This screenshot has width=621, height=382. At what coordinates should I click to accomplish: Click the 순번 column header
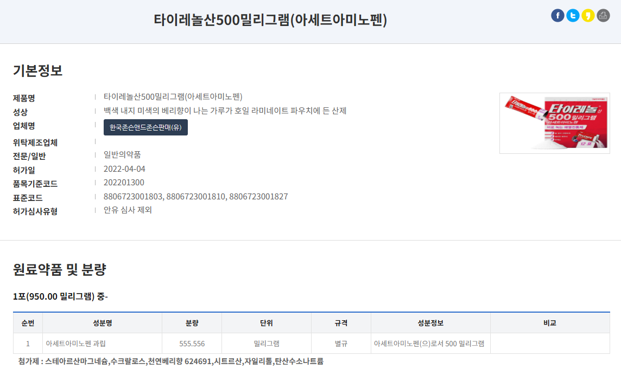click(28, 323)
